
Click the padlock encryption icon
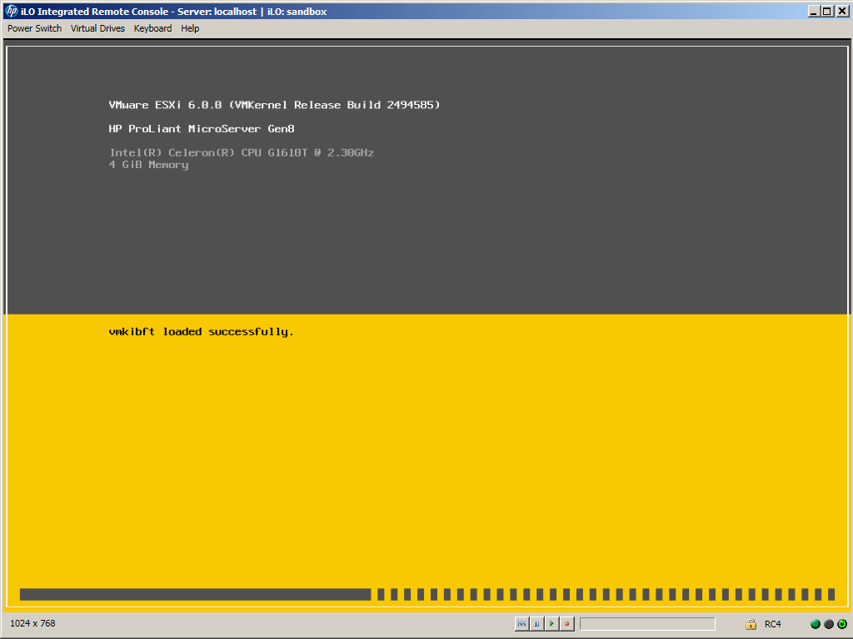pos(751,624)
